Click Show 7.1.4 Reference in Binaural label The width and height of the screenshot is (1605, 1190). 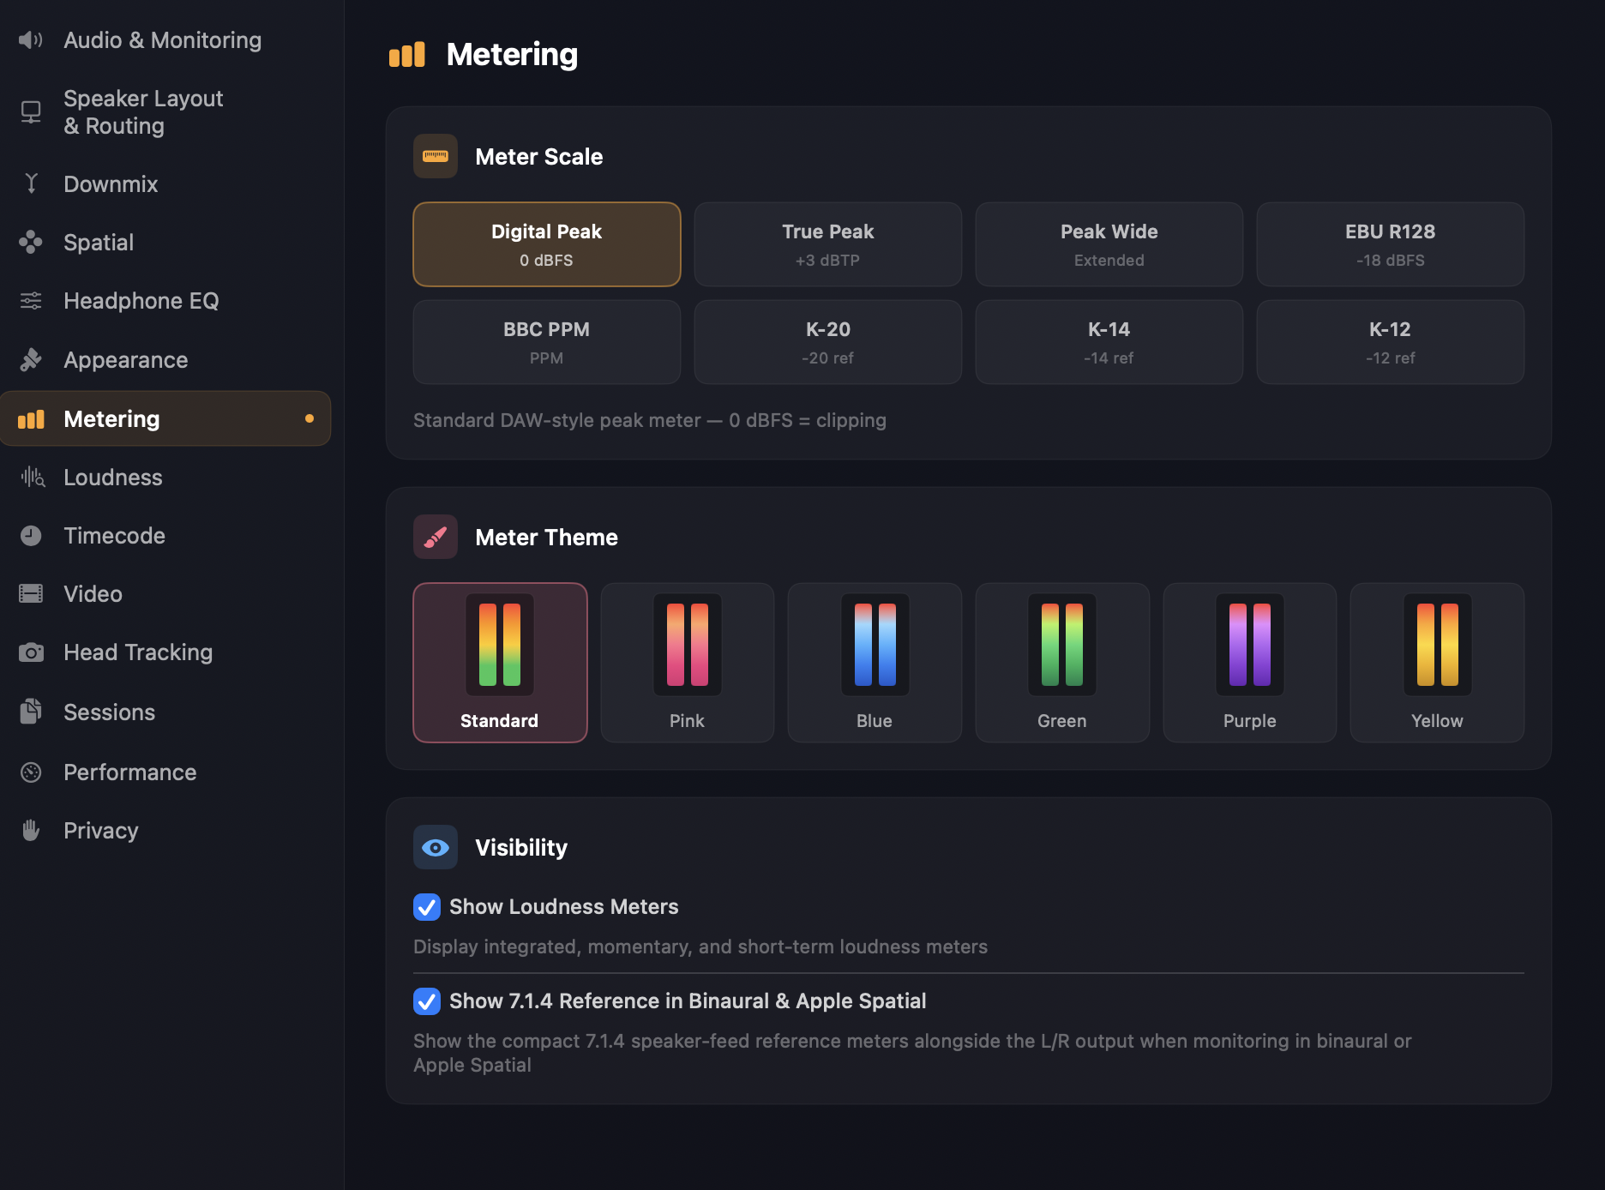pyautogui.click(x=688, y=1001)
